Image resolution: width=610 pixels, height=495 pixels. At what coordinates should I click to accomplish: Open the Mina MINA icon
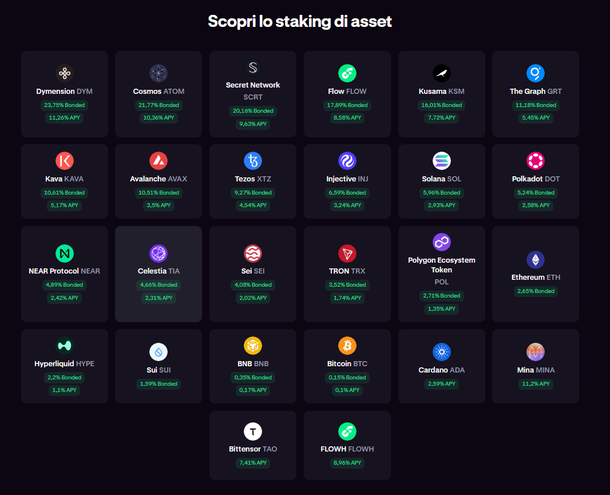(x=536, y=352)
